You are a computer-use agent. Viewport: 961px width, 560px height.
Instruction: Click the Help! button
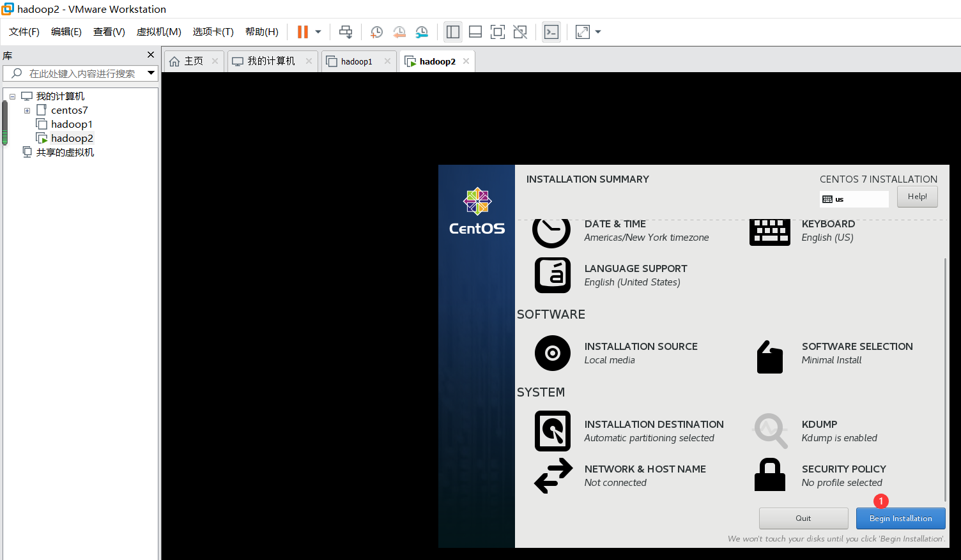917,197
